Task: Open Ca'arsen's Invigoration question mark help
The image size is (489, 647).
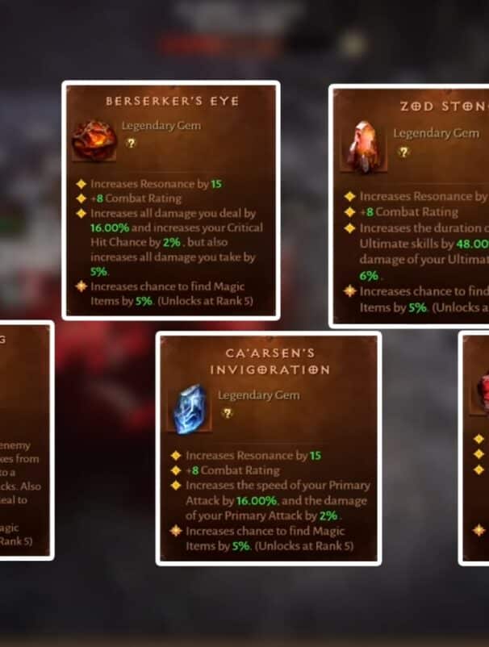Action: click(x=227, y=413)
